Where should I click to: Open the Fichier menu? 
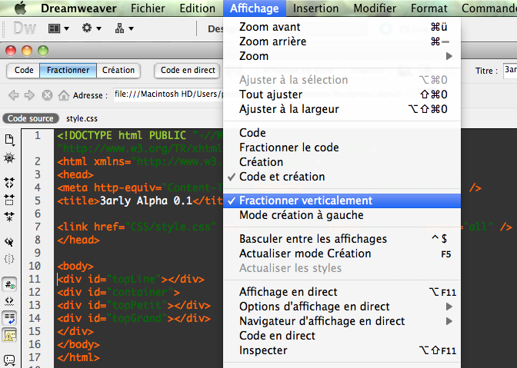[148, 8]
